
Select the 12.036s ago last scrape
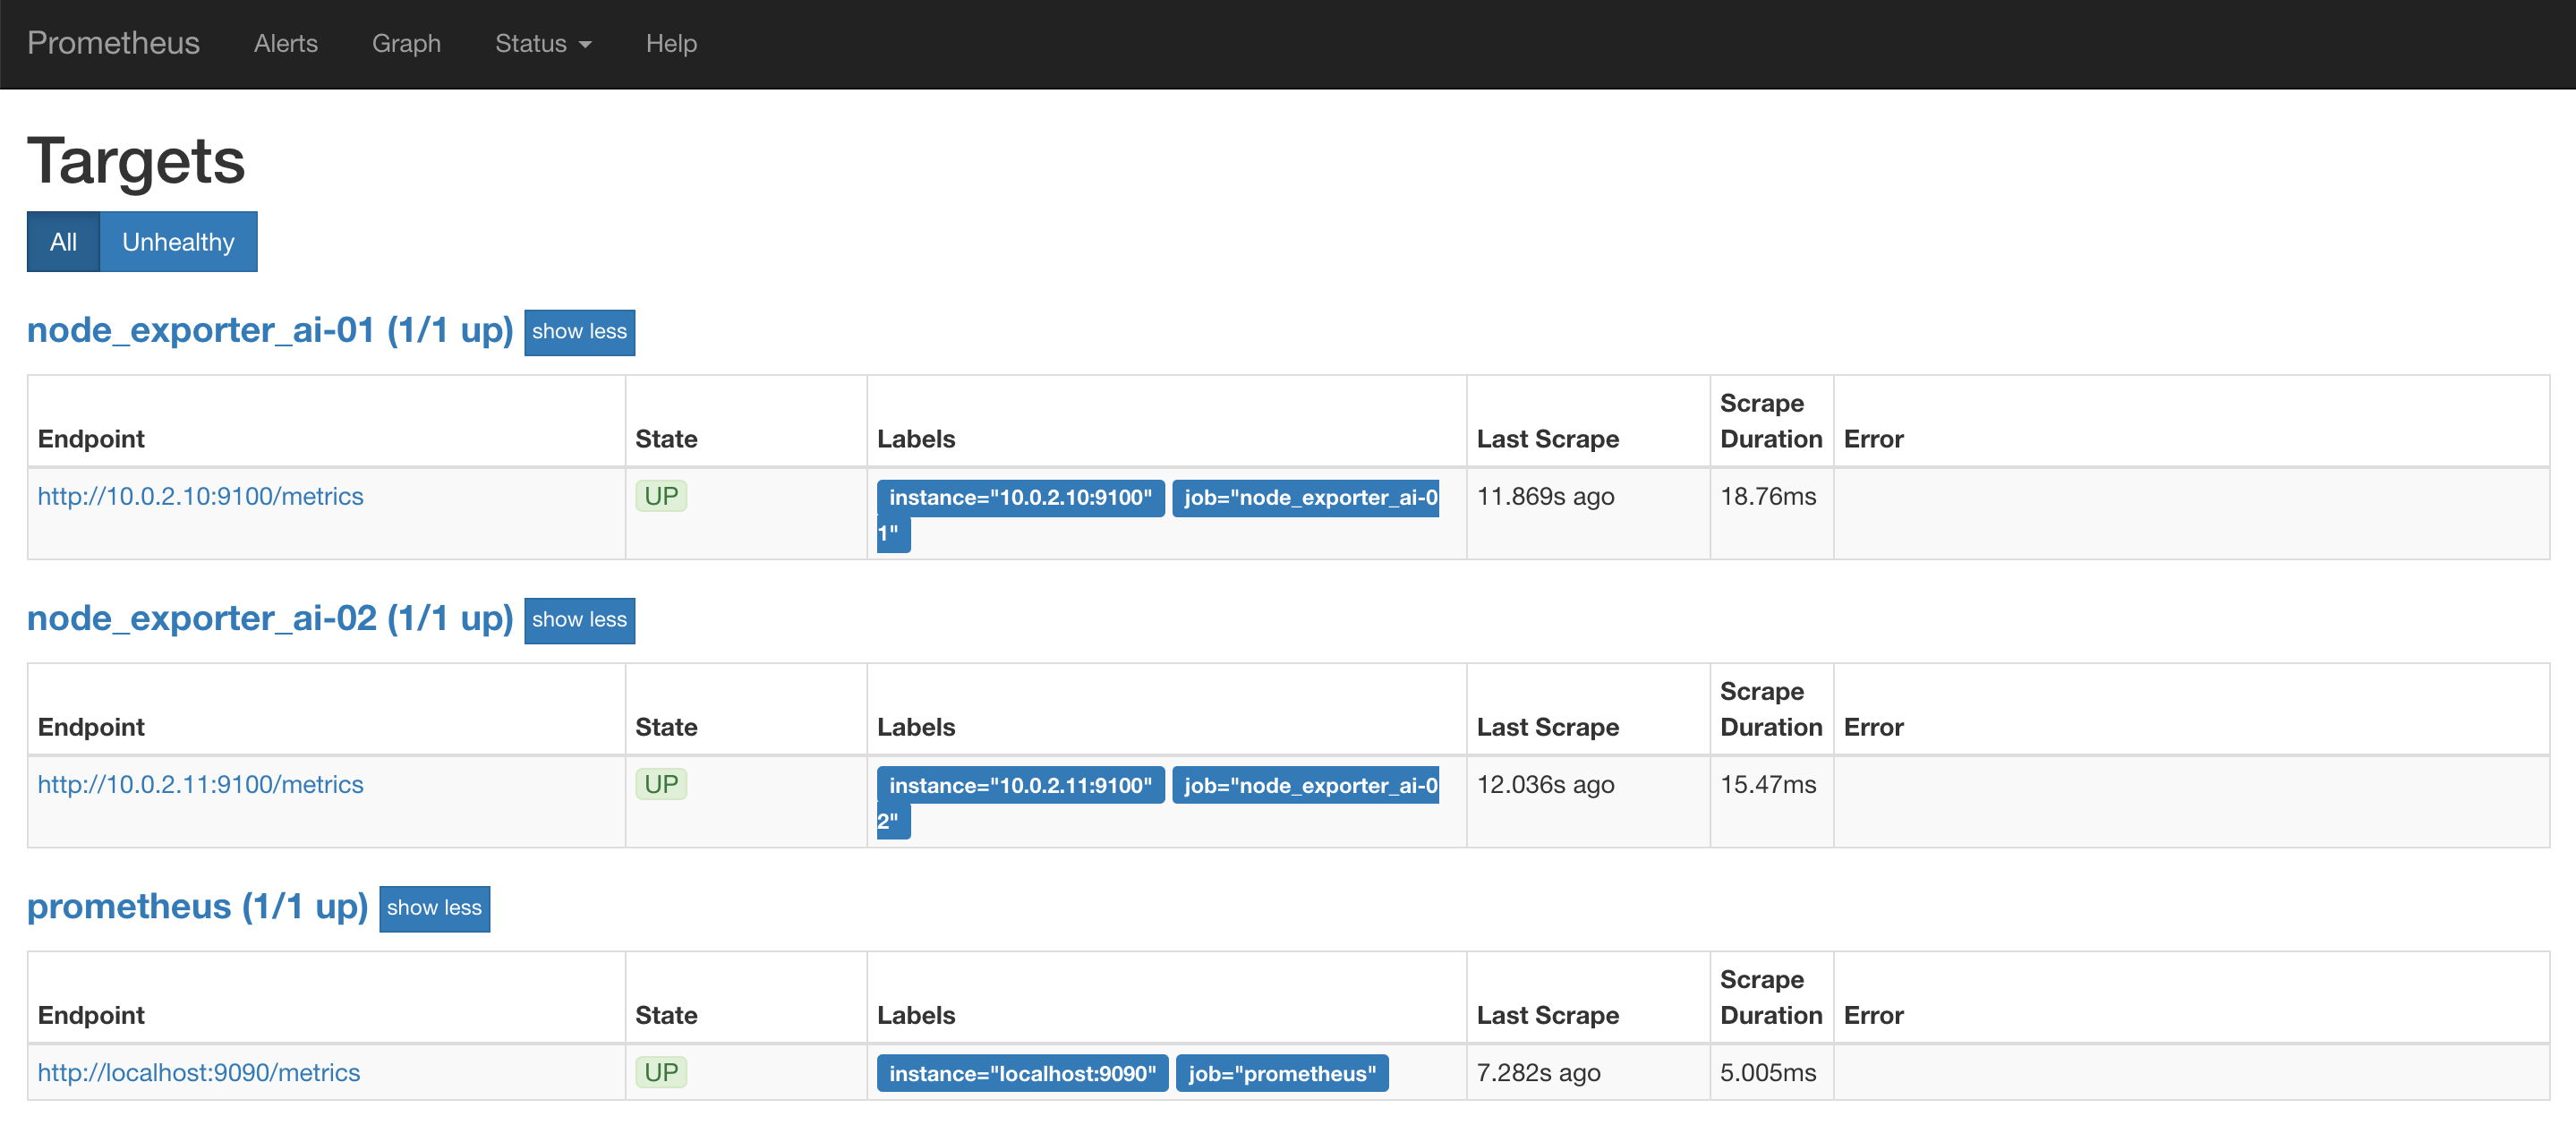pos(1545,784)
